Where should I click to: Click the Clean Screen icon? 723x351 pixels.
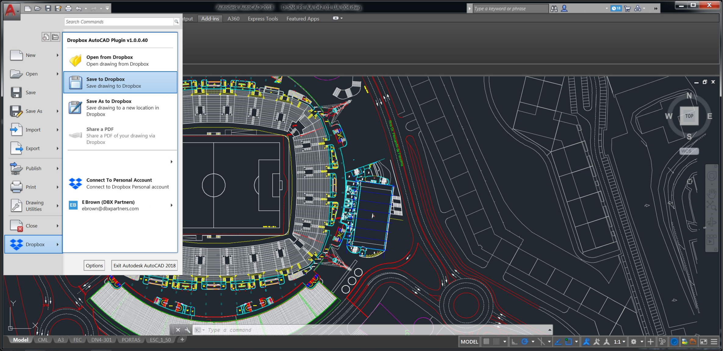click(703, 342)
